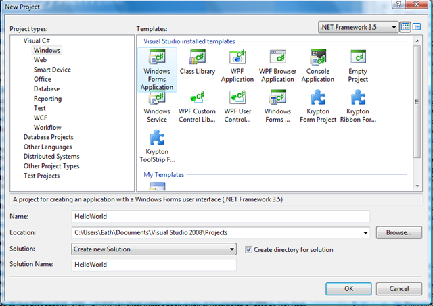Click into the Solution Name text field
Screen dimensions: 433x306
pos(154,265)
